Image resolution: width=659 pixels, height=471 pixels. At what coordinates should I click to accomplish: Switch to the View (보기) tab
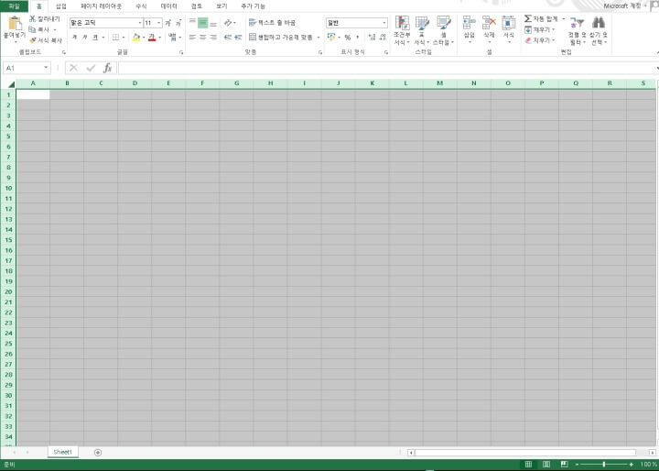coord(221,6)
